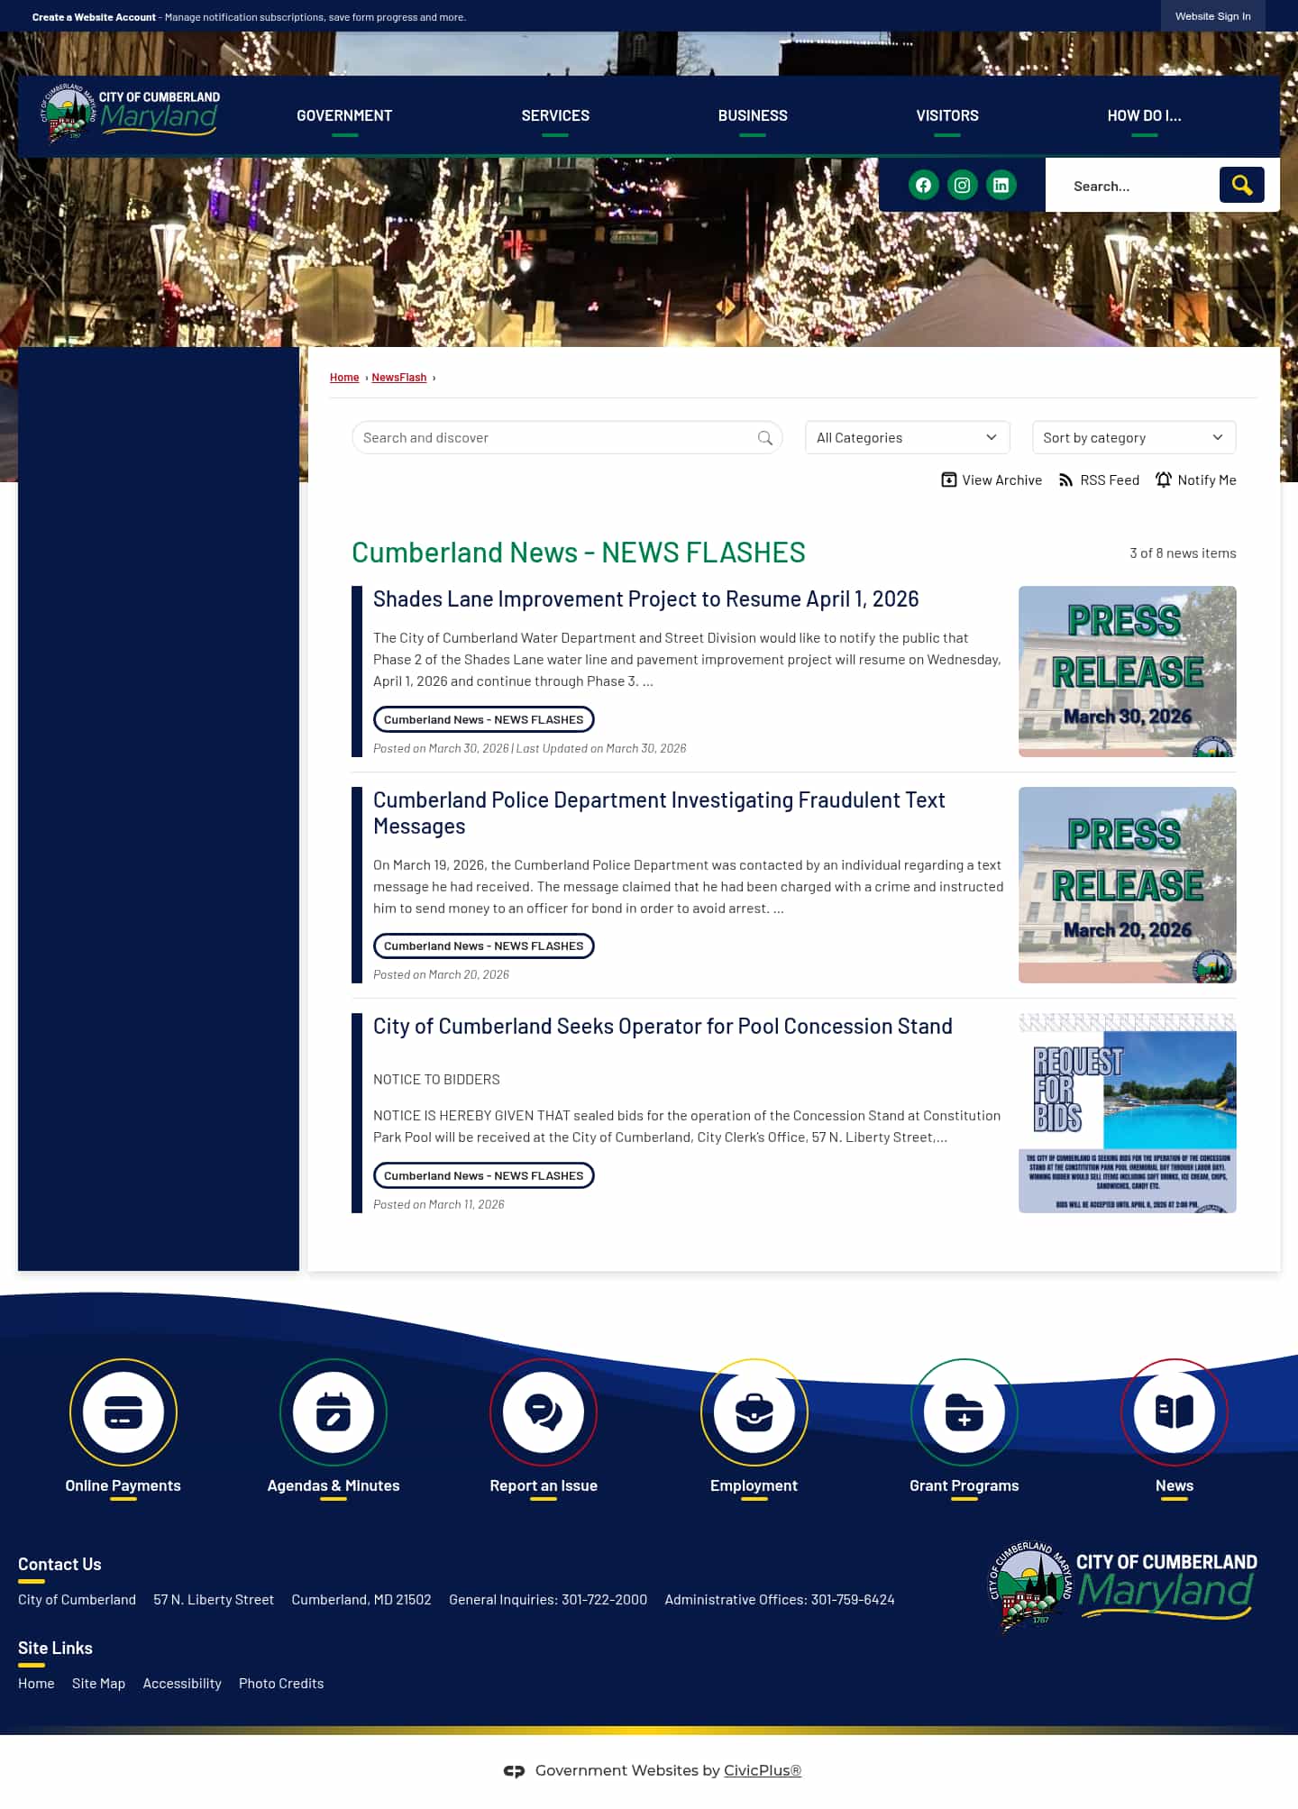The width and height of the screenshot is (1298, 1809).
Task: Click Create a Website Account link
Action: click(x=94, y=17)
